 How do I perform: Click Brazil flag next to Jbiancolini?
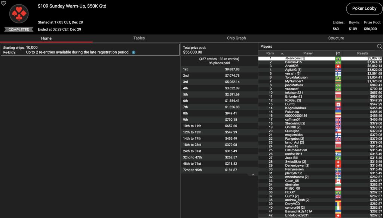pyautogui.click(x=338, y=58)
